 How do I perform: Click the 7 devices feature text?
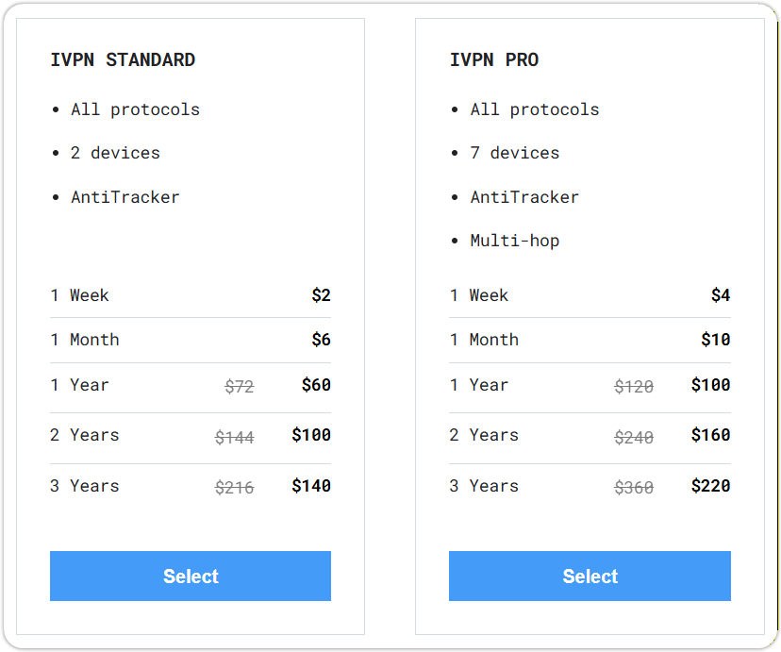click(x=515, y=153)
